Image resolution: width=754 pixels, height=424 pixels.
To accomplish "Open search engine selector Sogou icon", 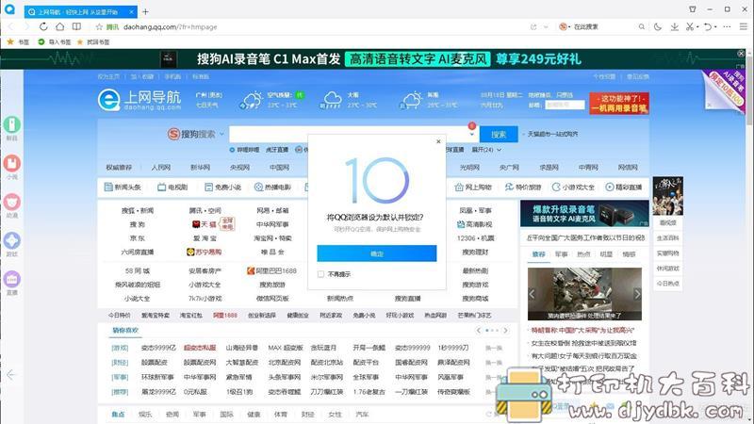I will [x=563, y=27].
